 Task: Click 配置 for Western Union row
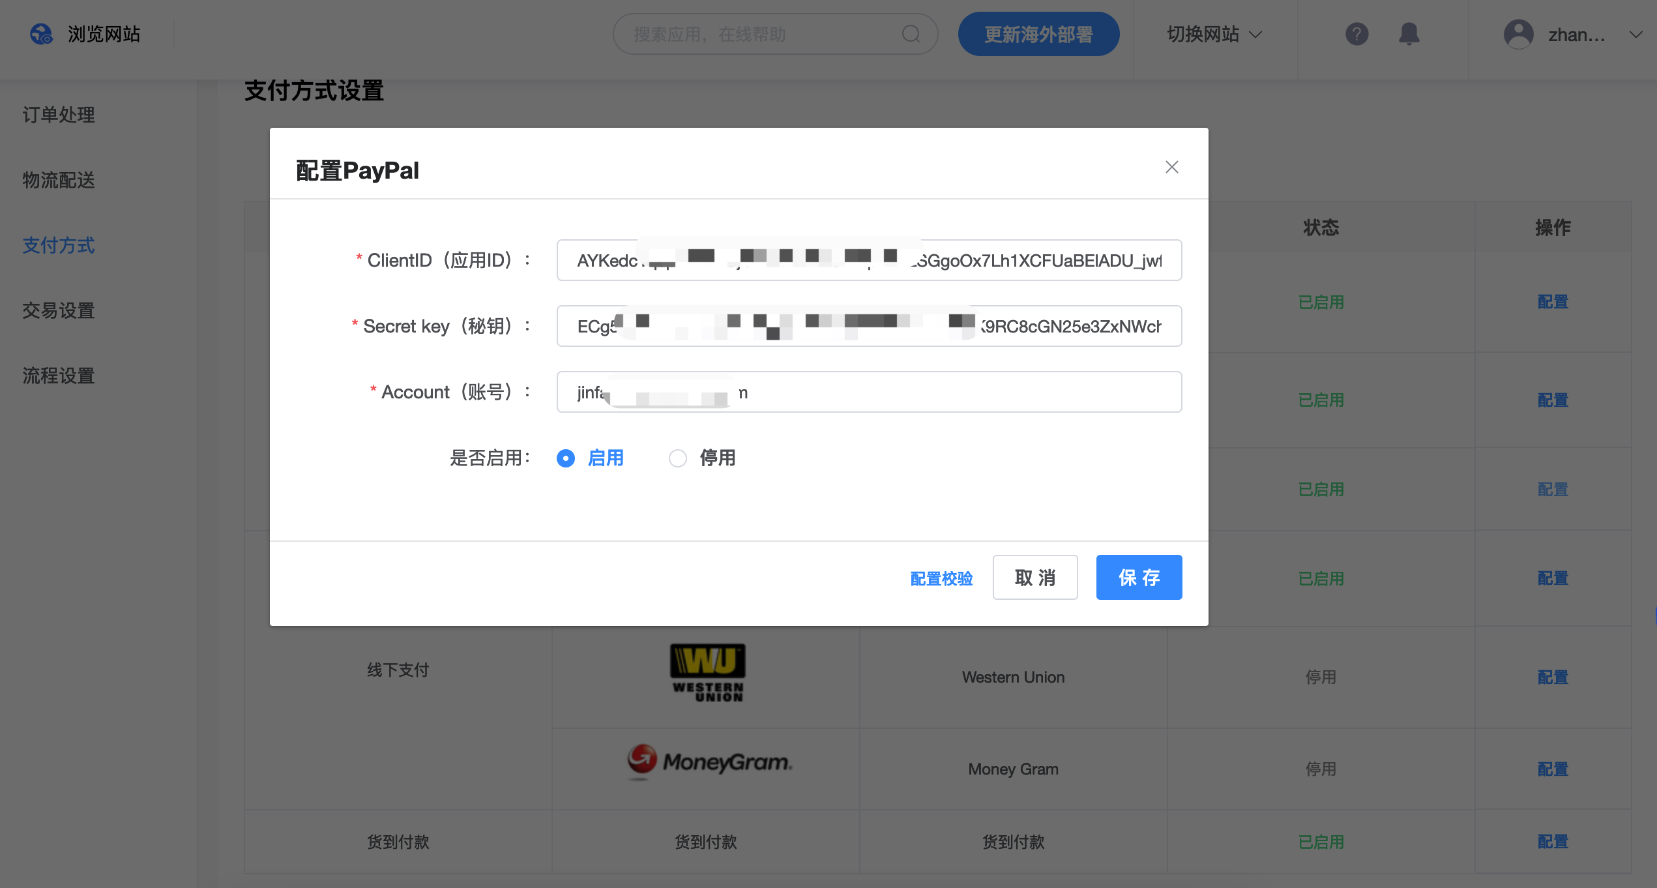1553,677
